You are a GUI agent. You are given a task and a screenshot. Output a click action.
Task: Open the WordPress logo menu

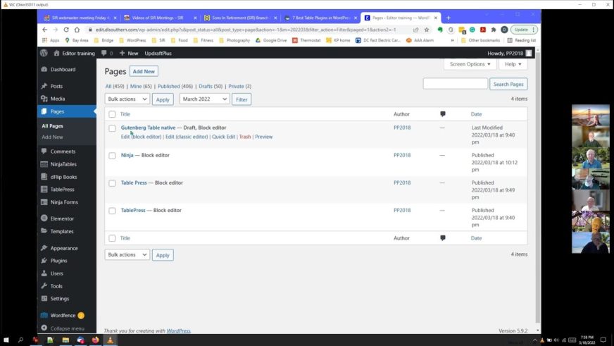[x=44, y=53]
